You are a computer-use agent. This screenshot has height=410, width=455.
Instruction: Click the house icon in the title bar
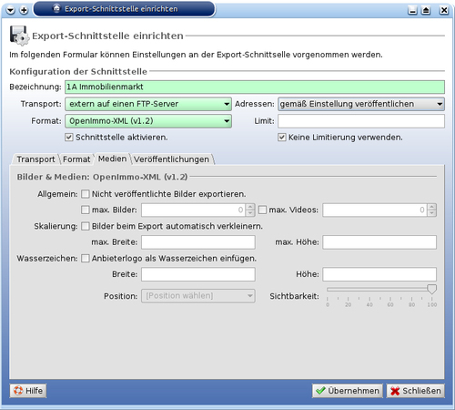coord(56,8)
